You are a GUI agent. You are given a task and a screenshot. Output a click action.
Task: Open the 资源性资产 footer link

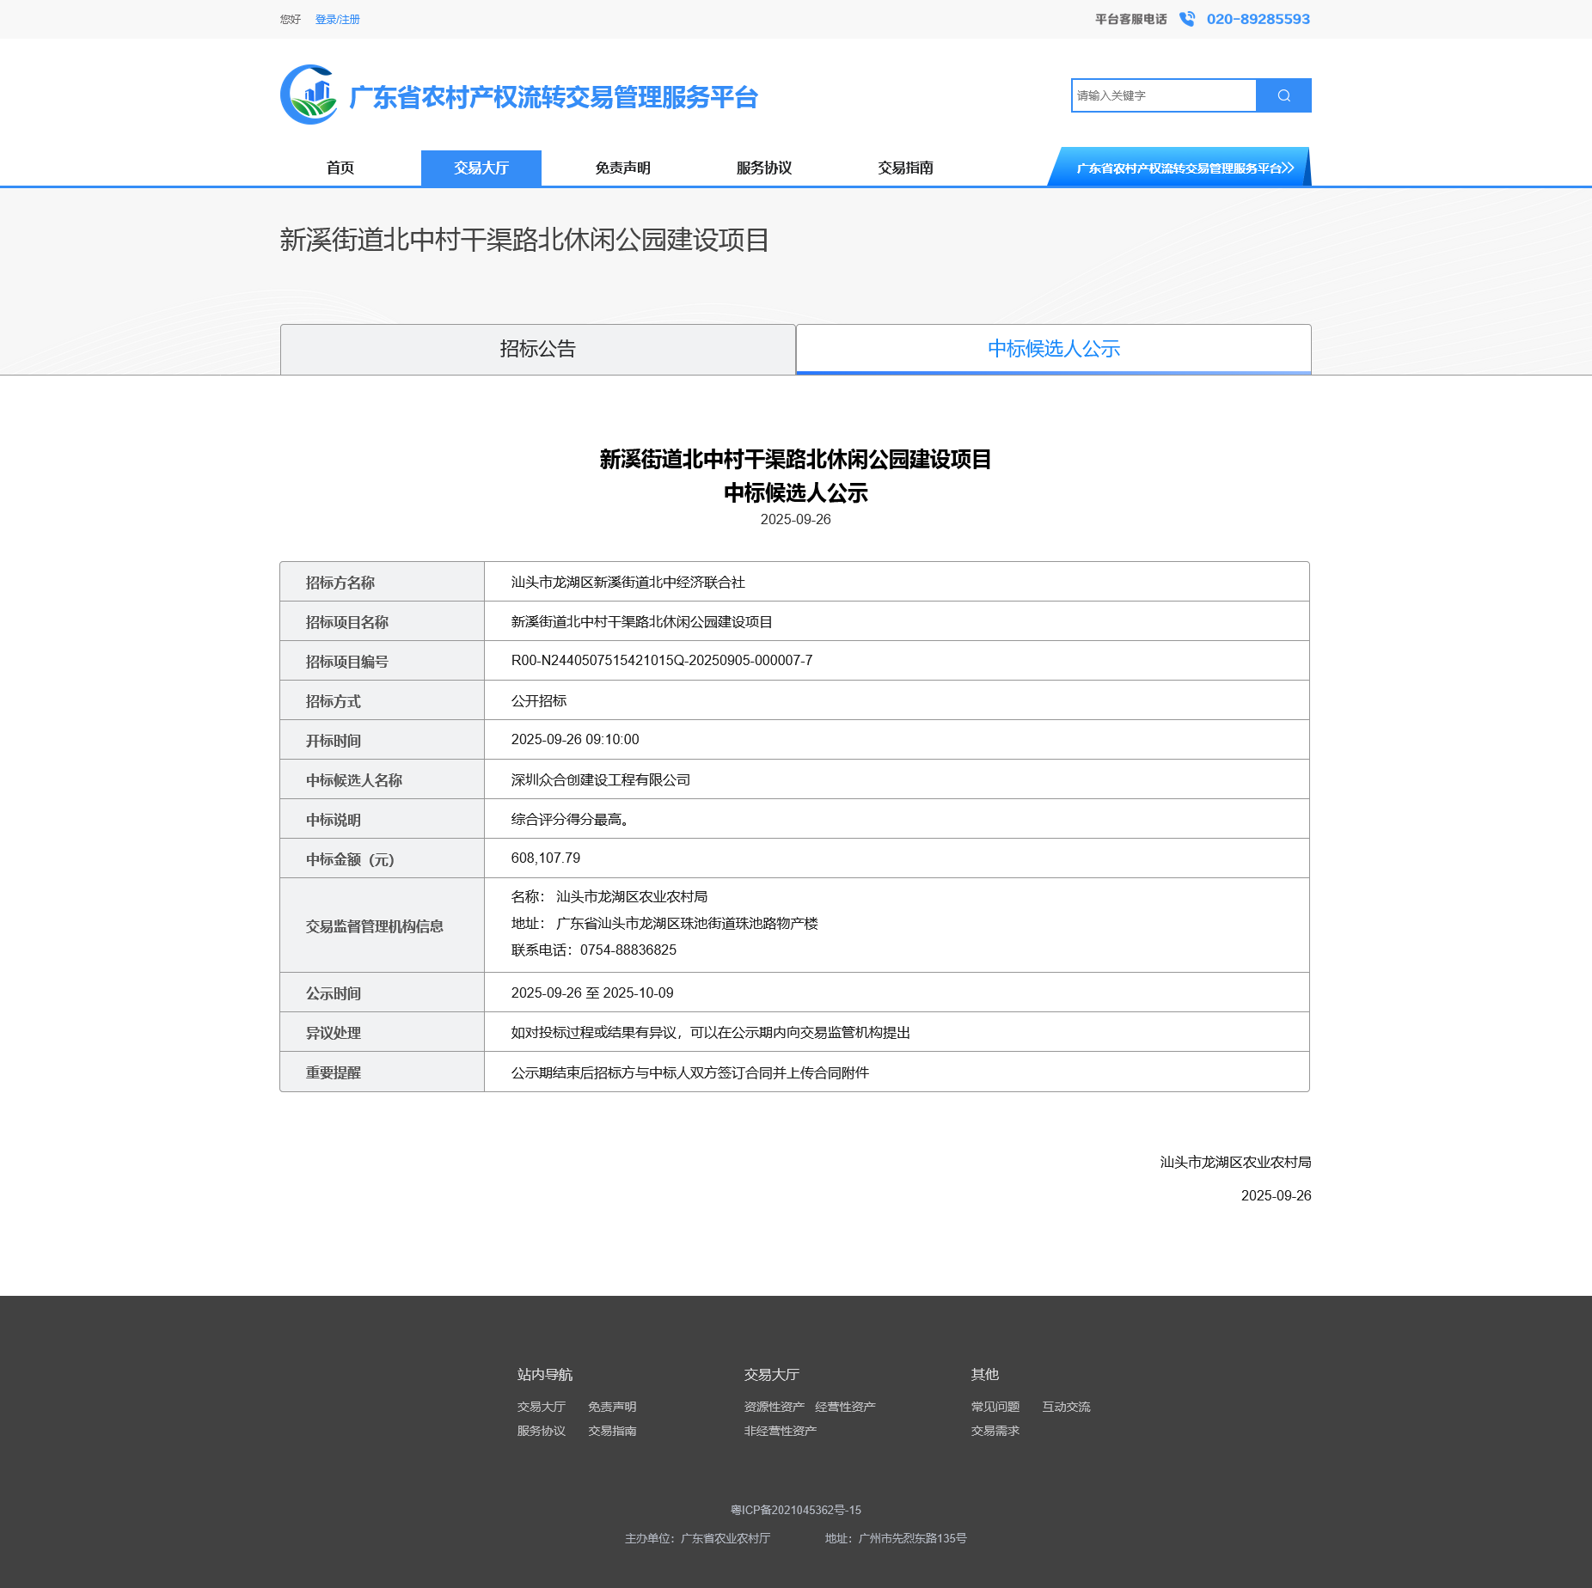click(773, 1406)
